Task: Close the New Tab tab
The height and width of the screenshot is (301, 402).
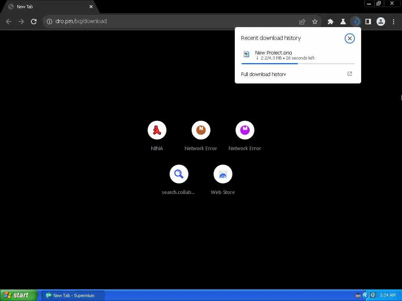Action: pos(91,7)
